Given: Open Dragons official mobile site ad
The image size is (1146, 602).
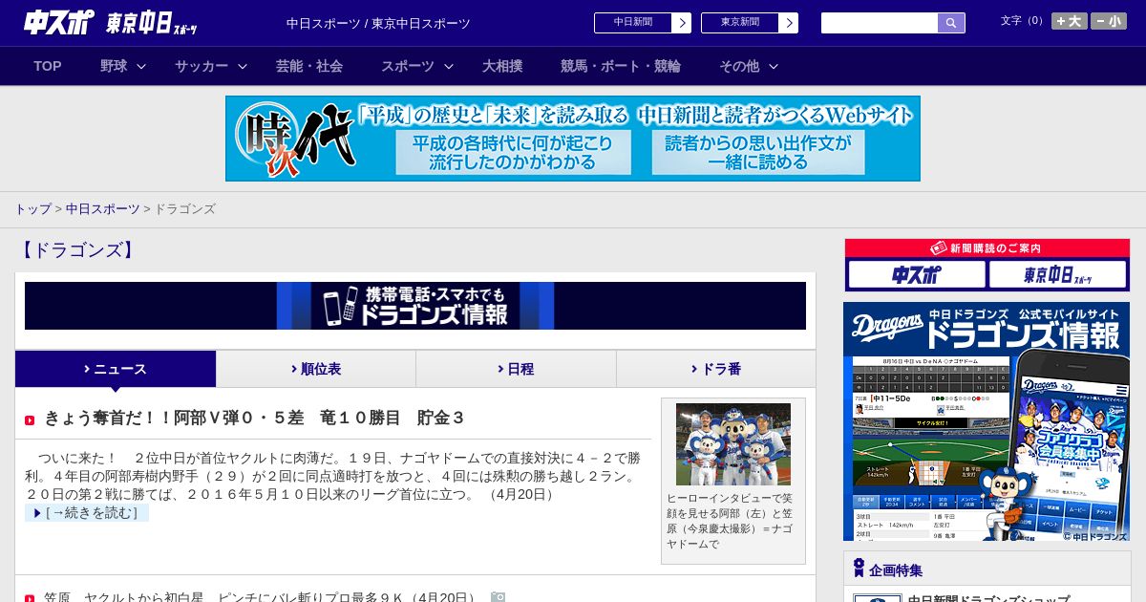Looking at the screenshot, I should tap(987, 421).
